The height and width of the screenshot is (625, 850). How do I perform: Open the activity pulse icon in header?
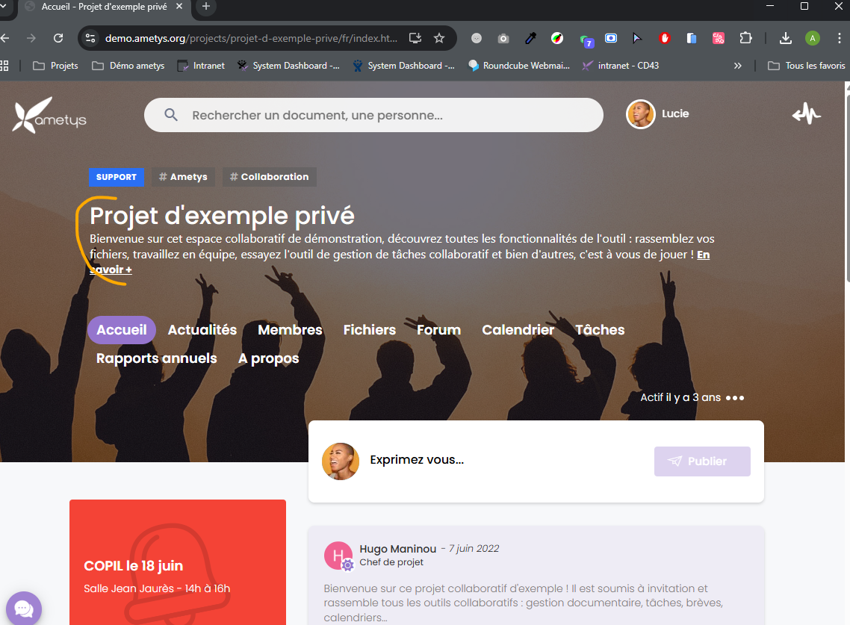[x=806, y=114]
